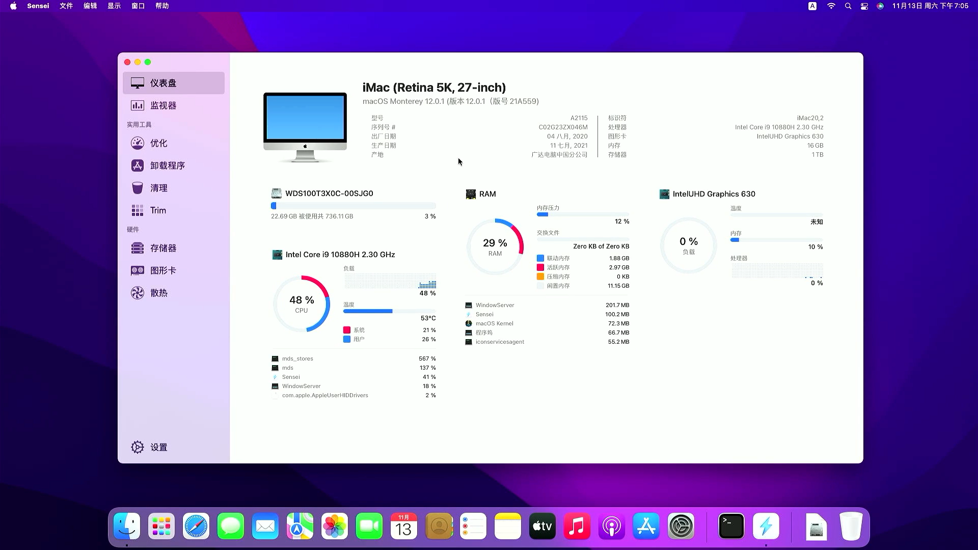Click the mds_stores process entry
Image resolution: width=978 pixels, height=550 pixels.
297,359
